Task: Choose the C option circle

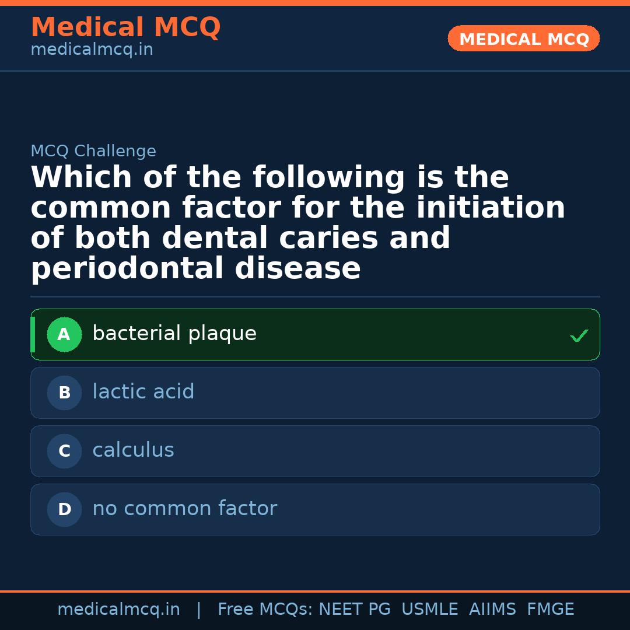Action: coord(64,452)
